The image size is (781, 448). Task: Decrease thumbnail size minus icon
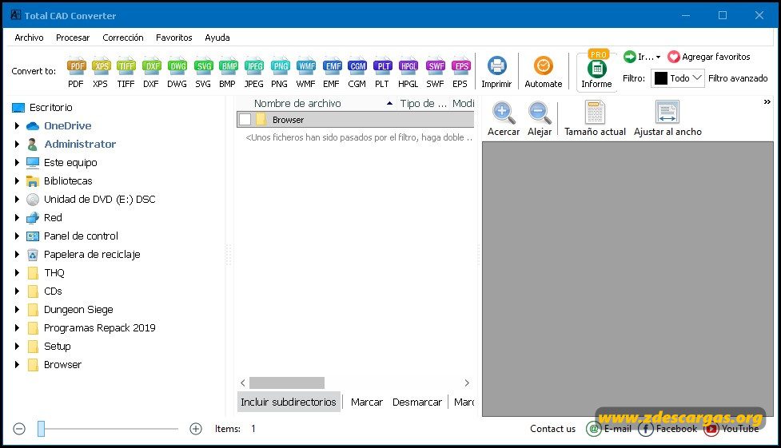[19, 429]
